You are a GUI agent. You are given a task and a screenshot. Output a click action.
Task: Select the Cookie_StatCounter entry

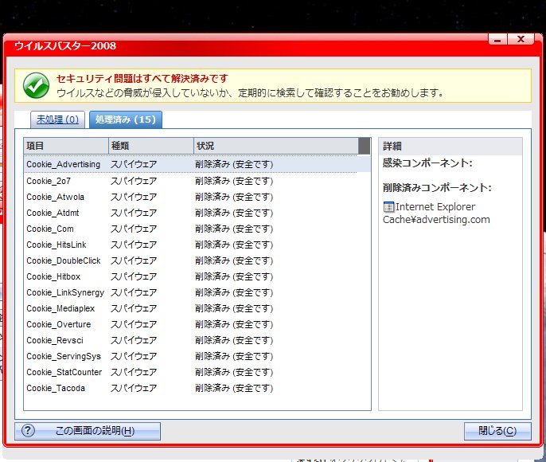point(197,373)
